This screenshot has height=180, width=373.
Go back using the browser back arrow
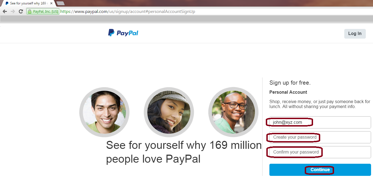tap(5, 11)
